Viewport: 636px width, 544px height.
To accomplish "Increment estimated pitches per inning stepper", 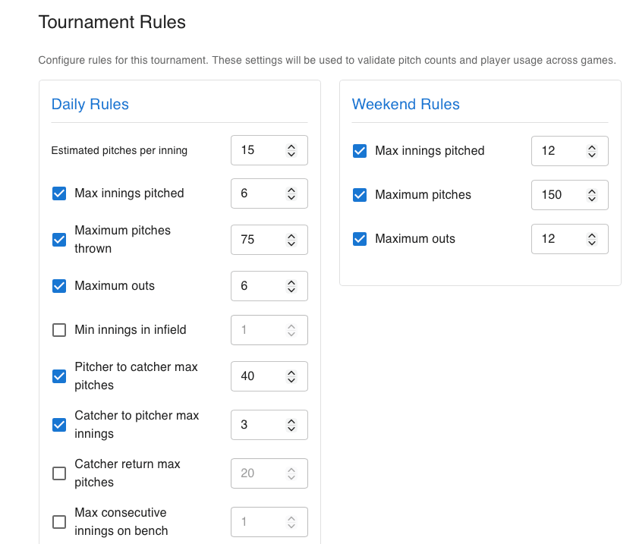I will (292, 146).
